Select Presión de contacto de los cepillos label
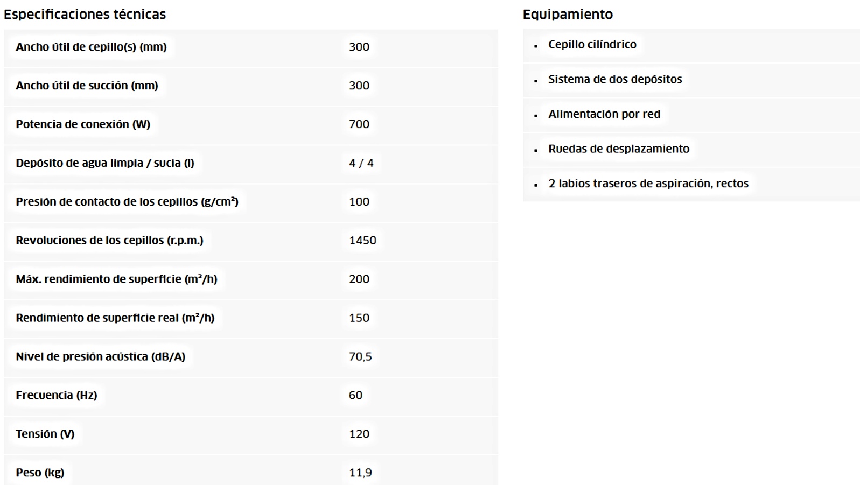Viewport: 860px width, 485px height. tap(127, 202)
